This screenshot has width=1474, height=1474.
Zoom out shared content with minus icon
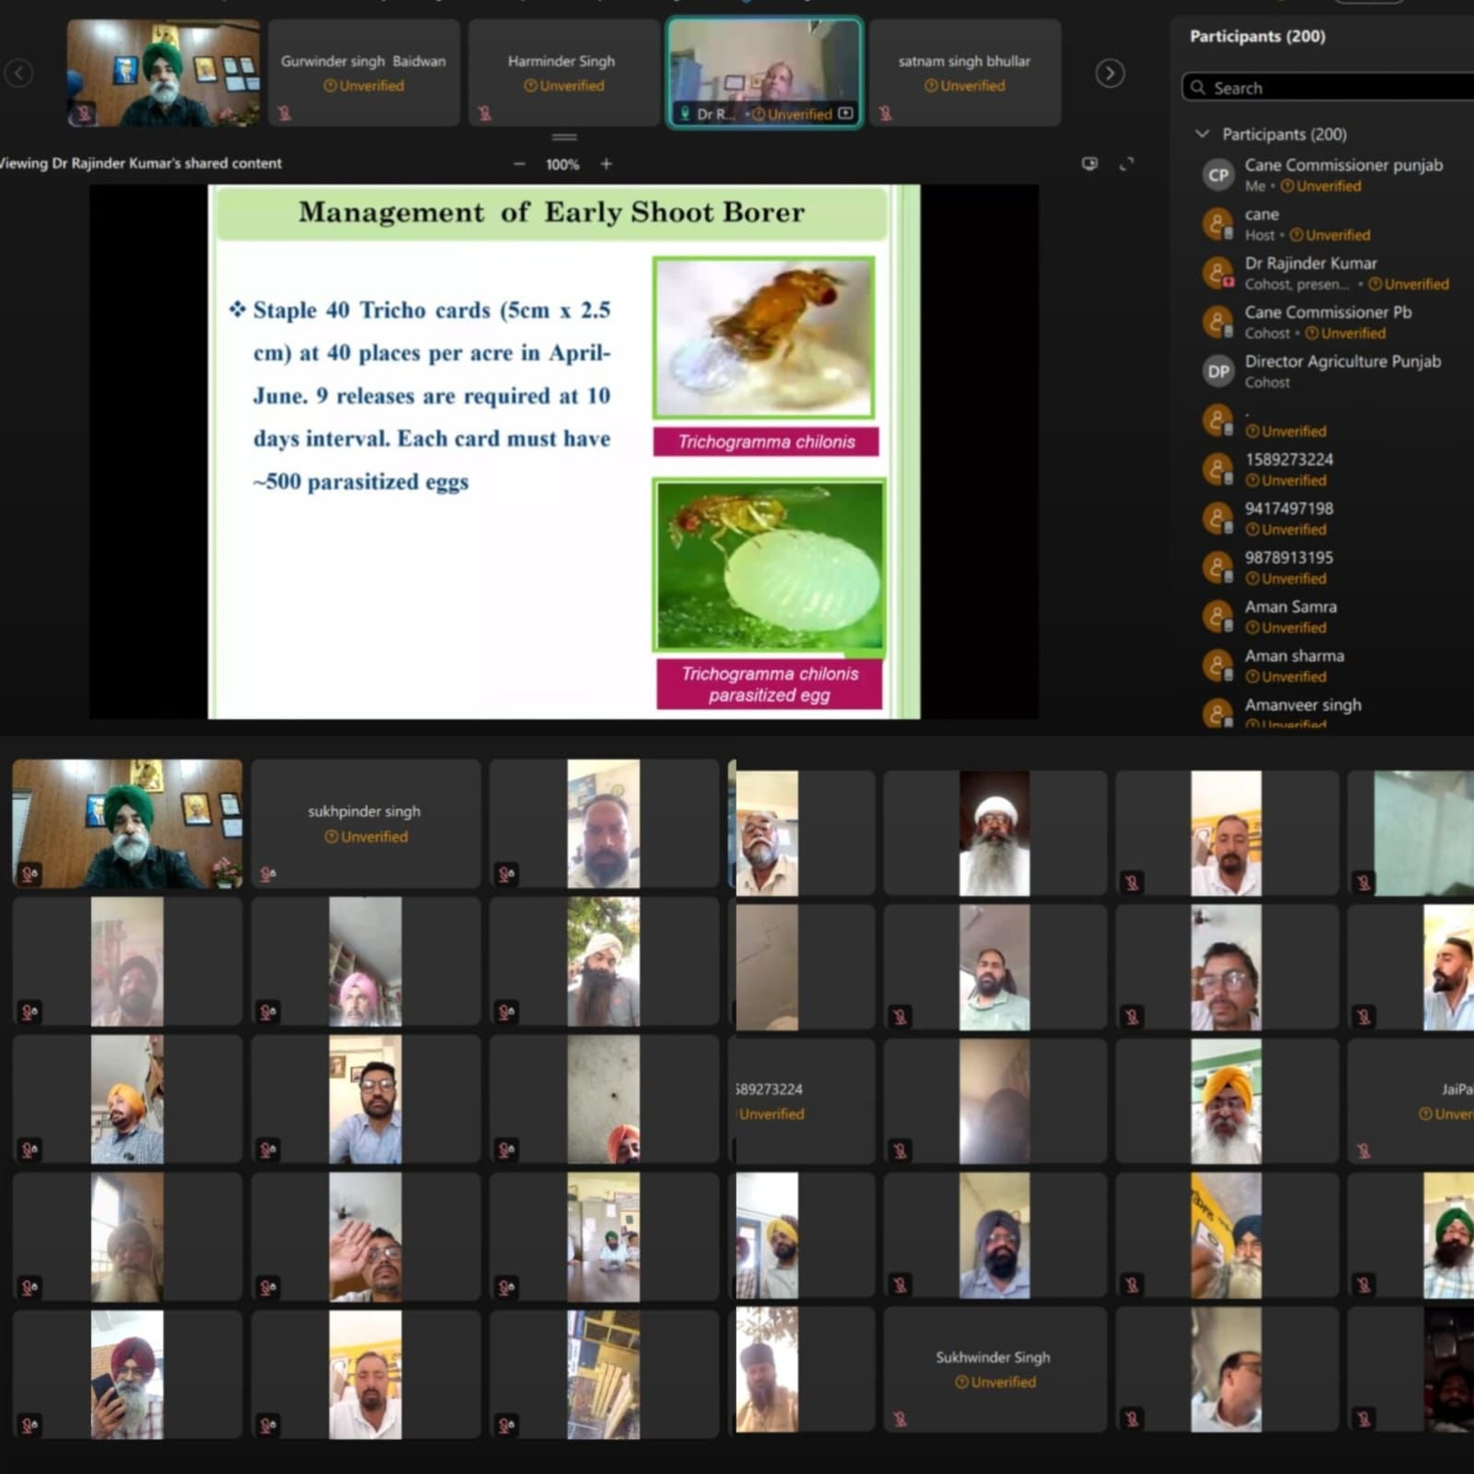[x=519, y=164]
